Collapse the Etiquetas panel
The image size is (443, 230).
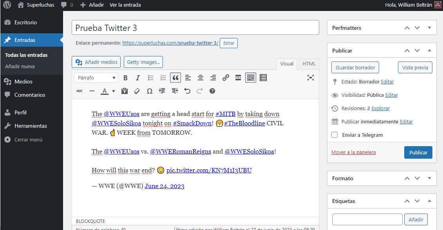point(429,201)
